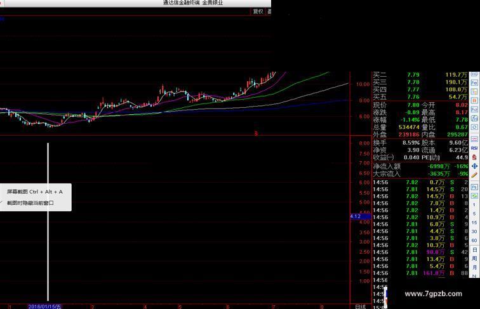Click 买五 price 7.76
480x309 pixels.
tap(413, 97)
